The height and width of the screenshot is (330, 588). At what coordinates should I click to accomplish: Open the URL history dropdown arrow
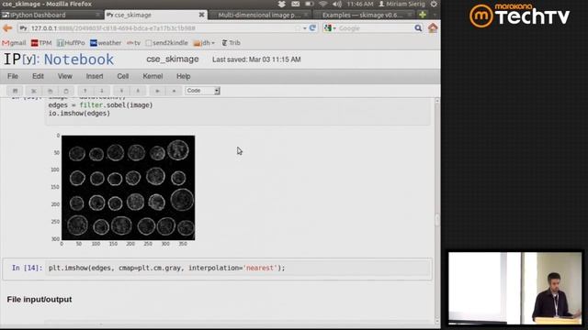tap(304, 28)
